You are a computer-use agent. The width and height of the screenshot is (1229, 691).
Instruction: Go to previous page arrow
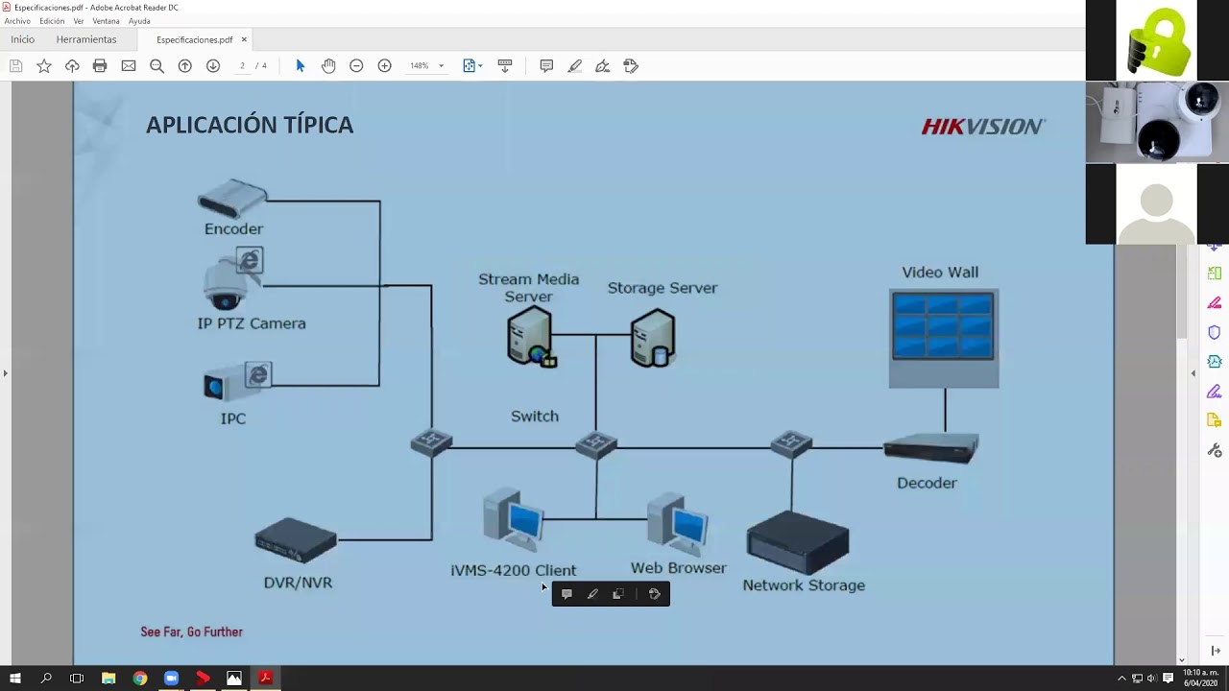coord(185,66)
